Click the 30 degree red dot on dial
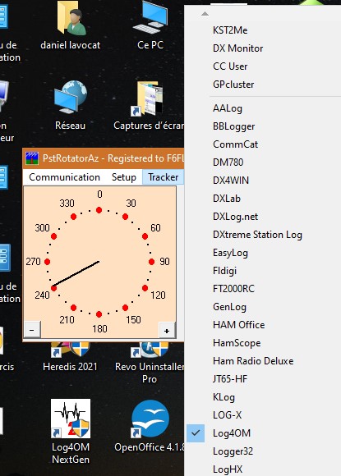Image resolution: width=341 pixels, height=476 pixels. pos(125,217)
